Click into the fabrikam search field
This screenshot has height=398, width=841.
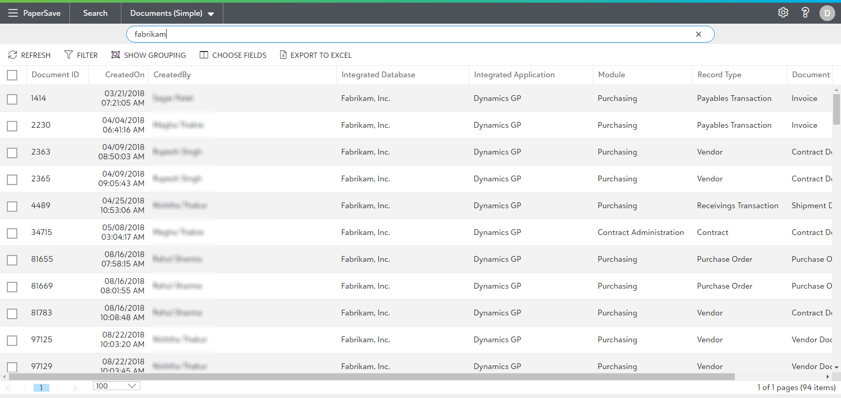coord(410,34)
